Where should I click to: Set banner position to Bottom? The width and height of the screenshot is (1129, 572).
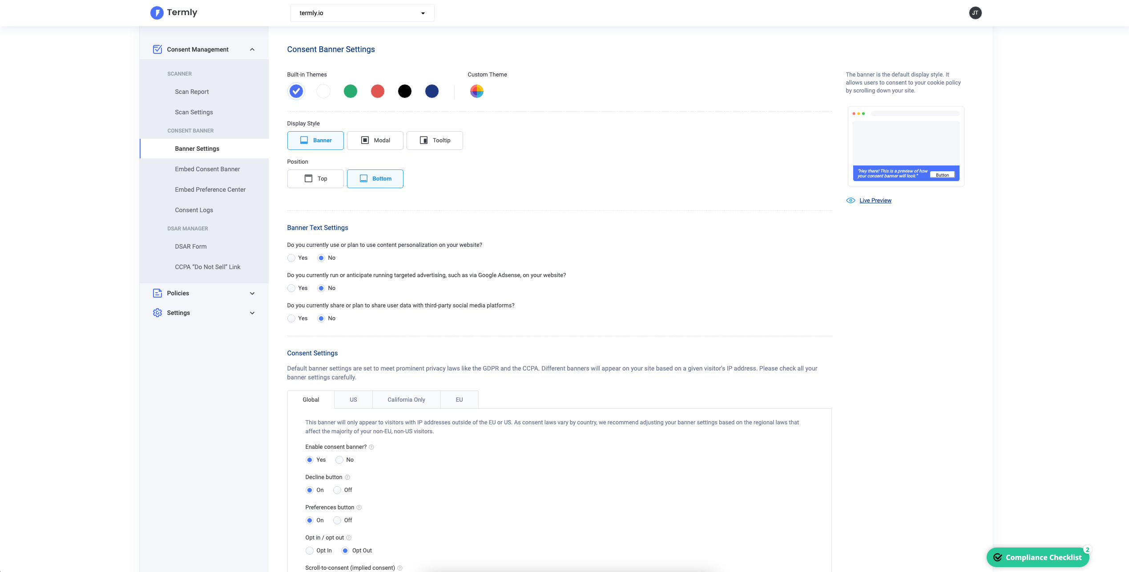coord(375,179)
